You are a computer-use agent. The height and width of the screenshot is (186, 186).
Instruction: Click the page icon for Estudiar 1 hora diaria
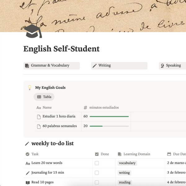[x=39, y=117]
